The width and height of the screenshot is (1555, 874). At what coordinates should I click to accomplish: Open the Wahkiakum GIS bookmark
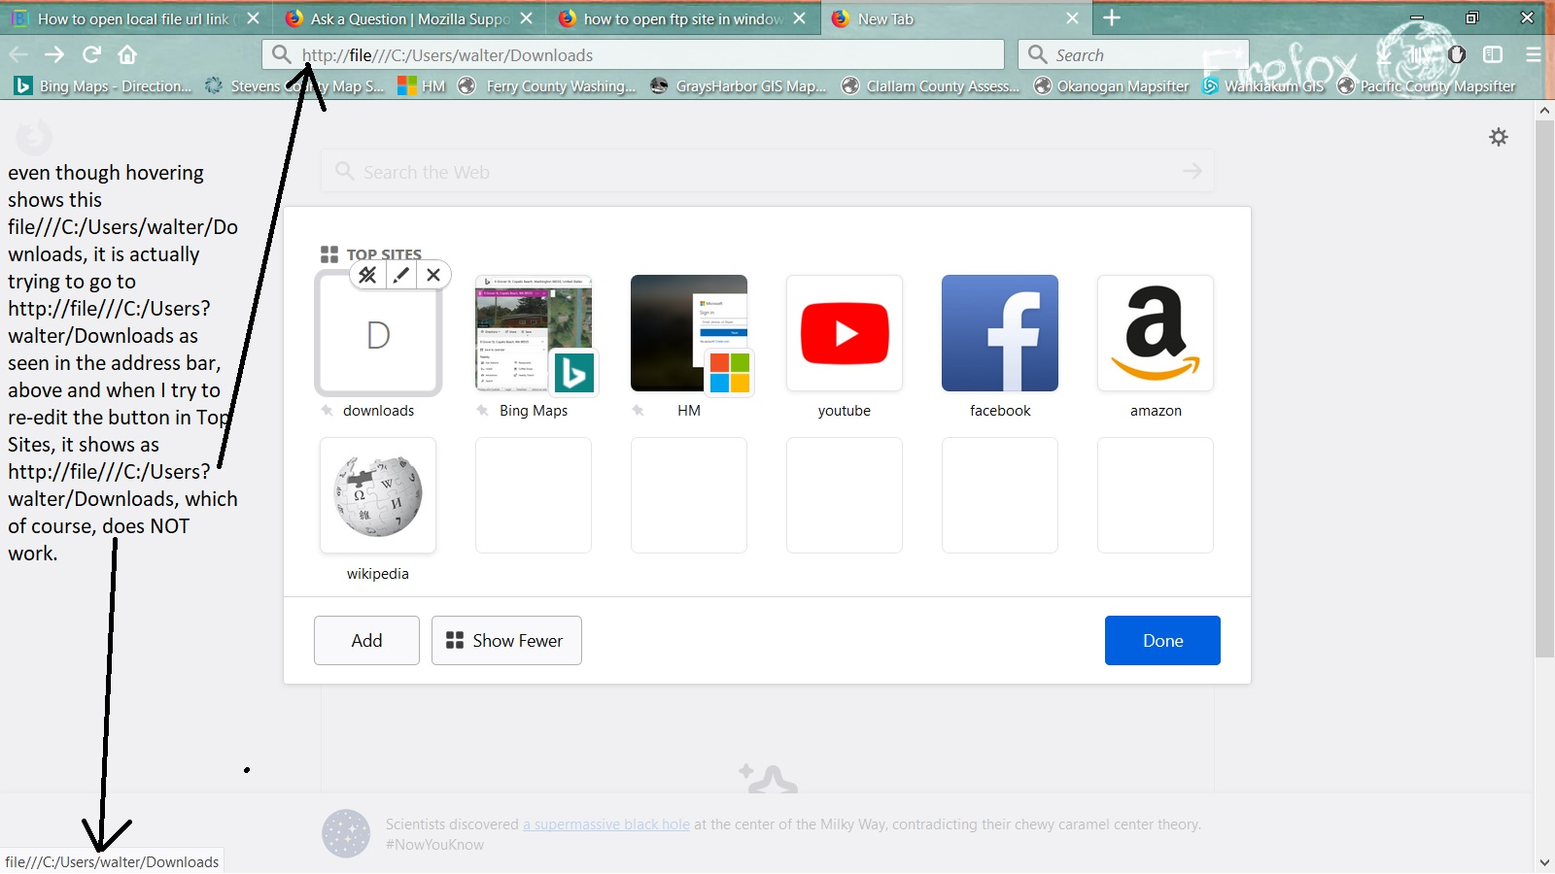(x=1262, y=86)
